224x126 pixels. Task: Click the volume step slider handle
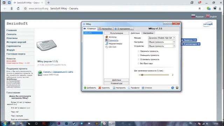(142, 75)
